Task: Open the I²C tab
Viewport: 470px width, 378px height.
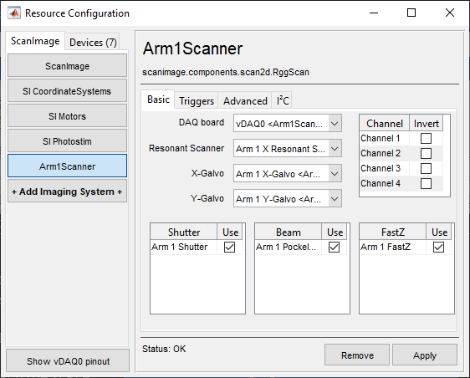Action: [283, 101]
